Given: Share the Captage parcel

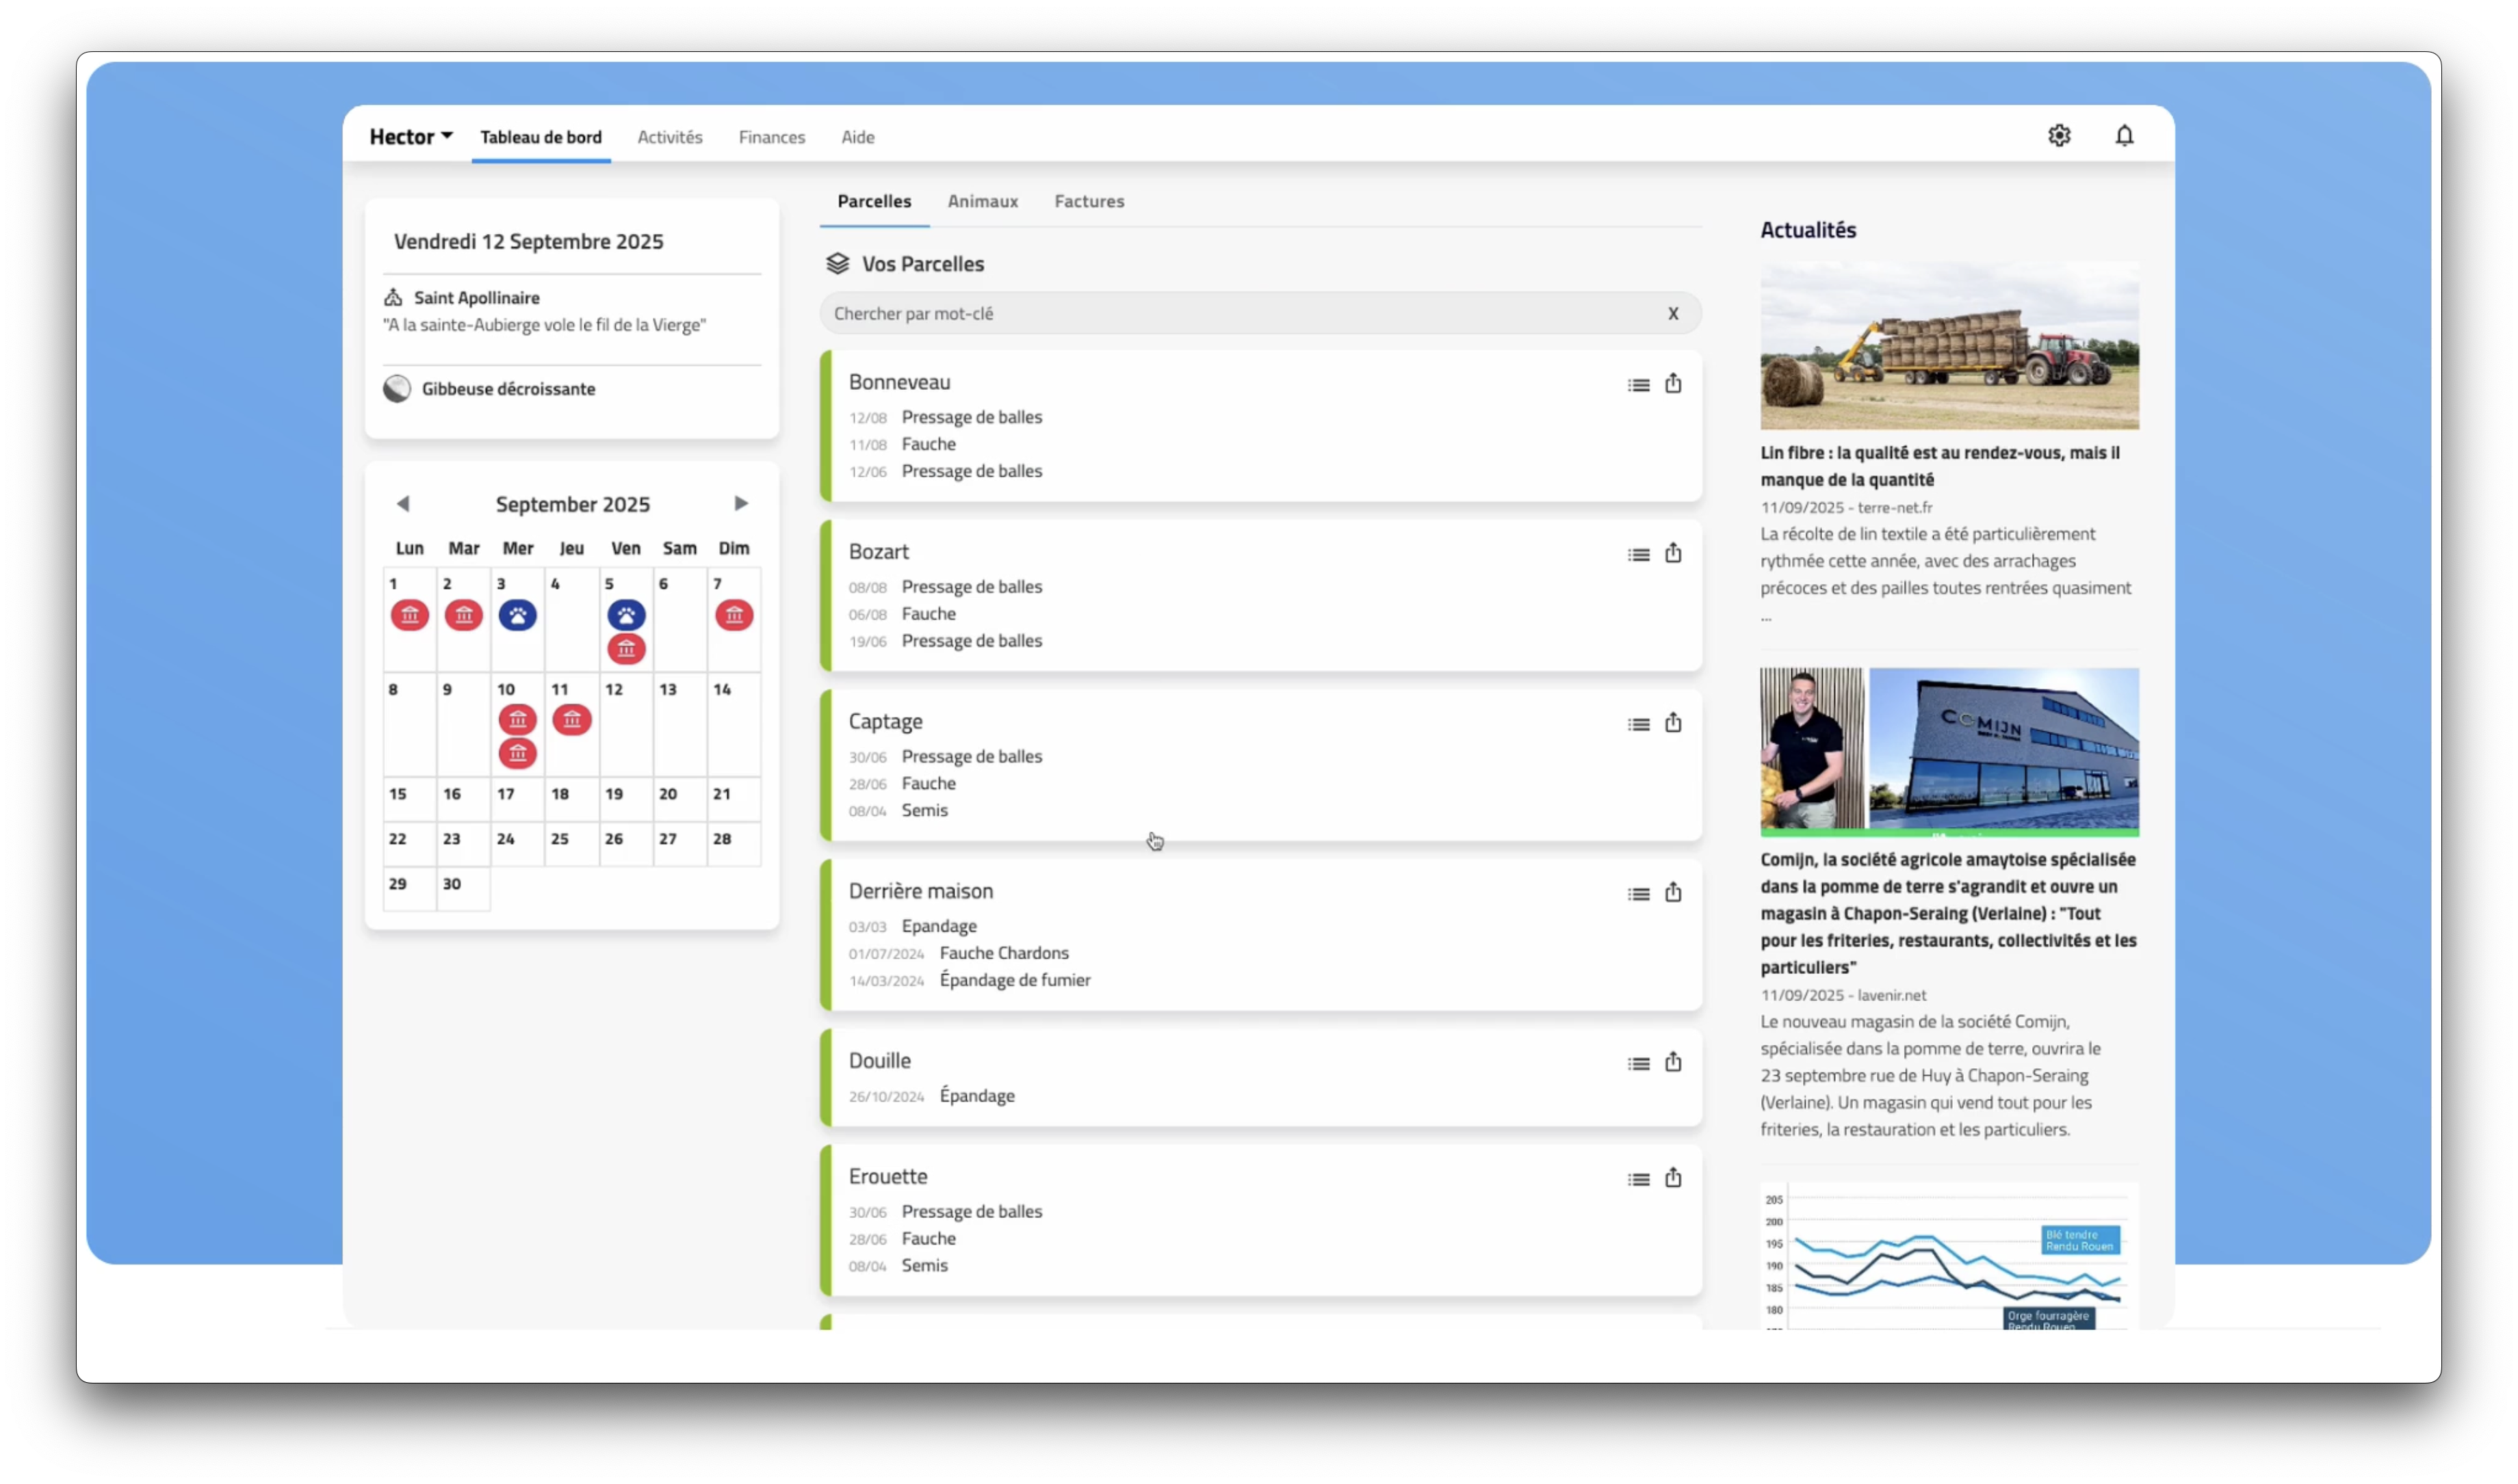Looking at the screenshot, I should pyautogui.click(x=1673, y=723).
